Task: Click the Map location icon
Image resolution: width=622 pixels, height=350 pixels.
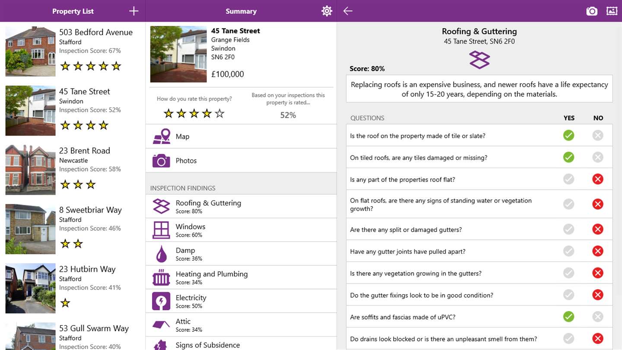Action: pyautogui.click(x=162, y=137)
